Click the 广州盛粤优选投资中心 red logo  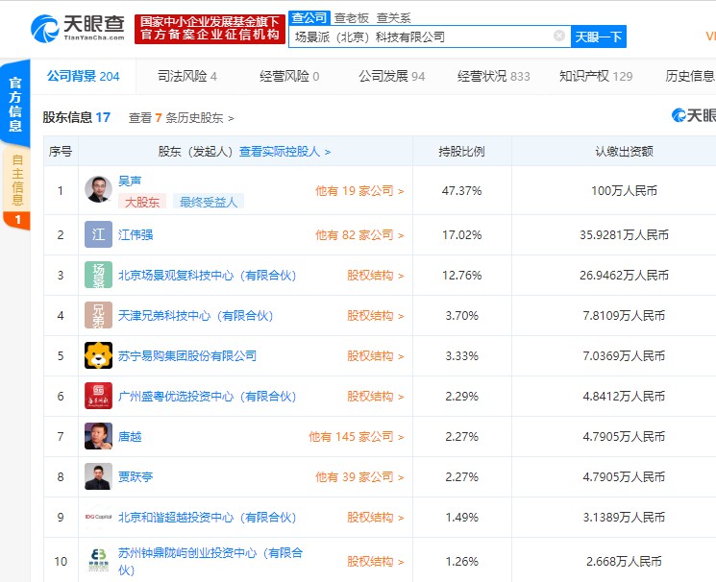click(98, 396)
